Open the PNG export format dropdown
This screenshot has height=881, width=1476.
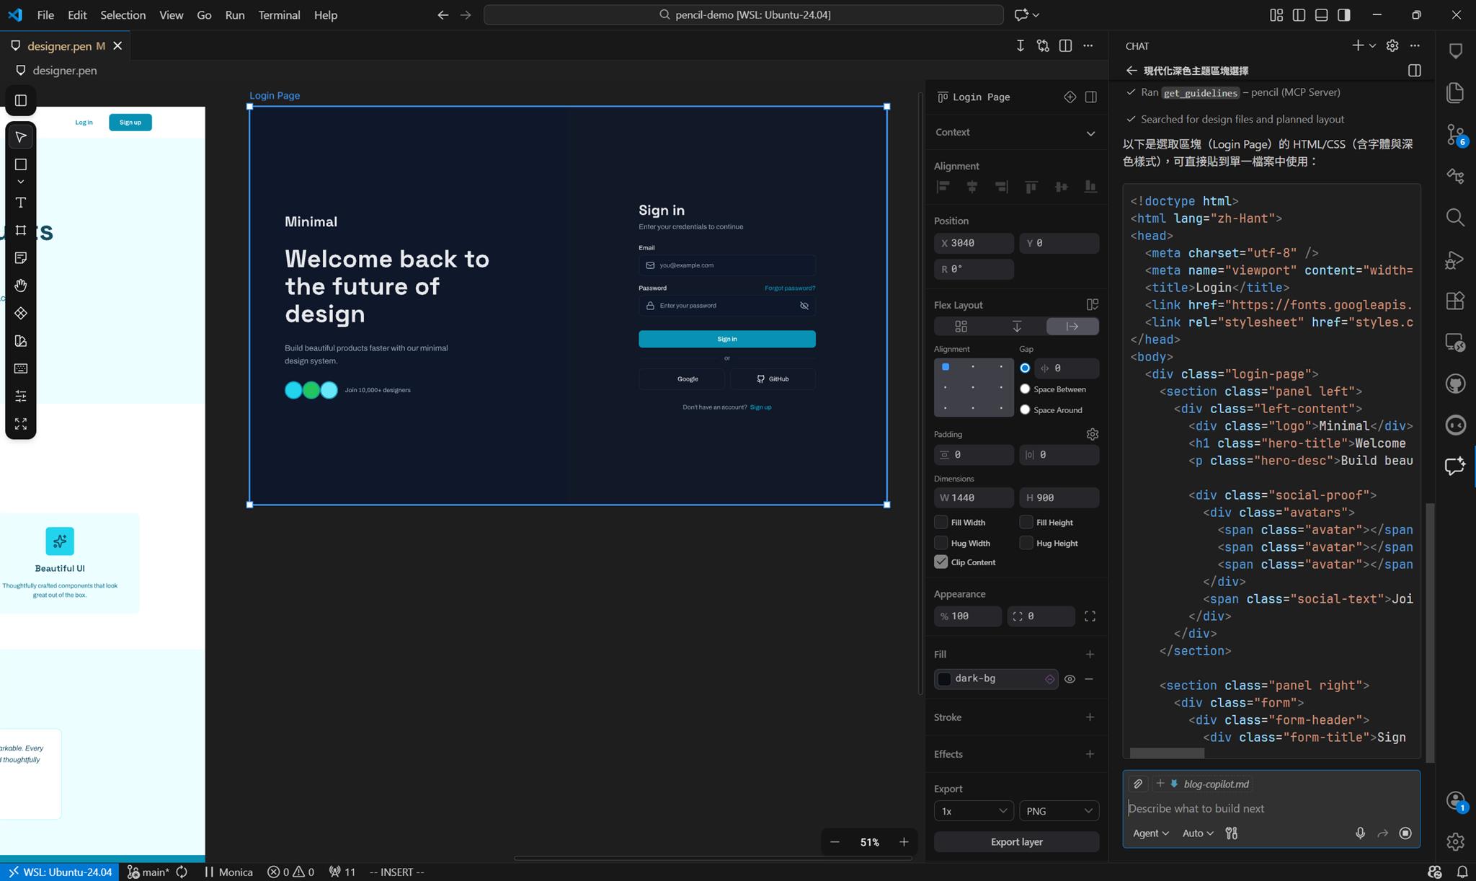point(1059,811)
